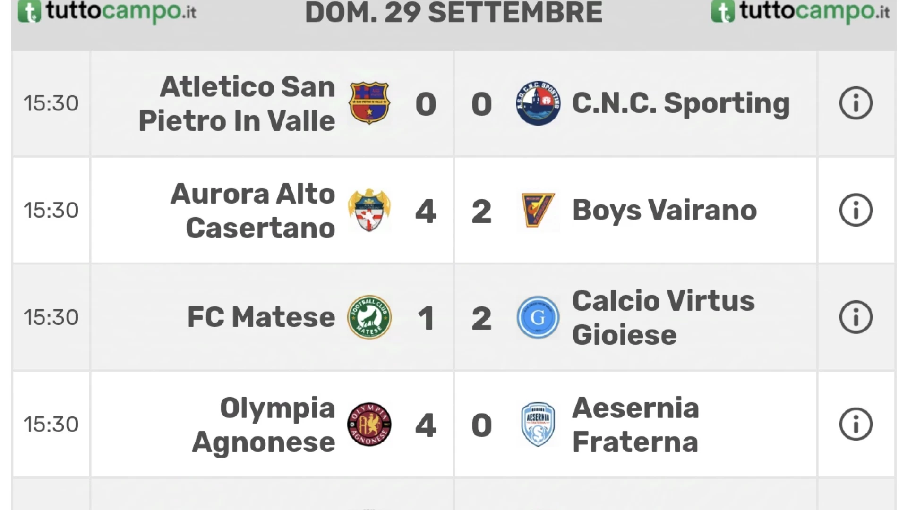Open Calcio Virtus Gioiese team page
This screenshot has height=510, width=907.
click(663, 317)
